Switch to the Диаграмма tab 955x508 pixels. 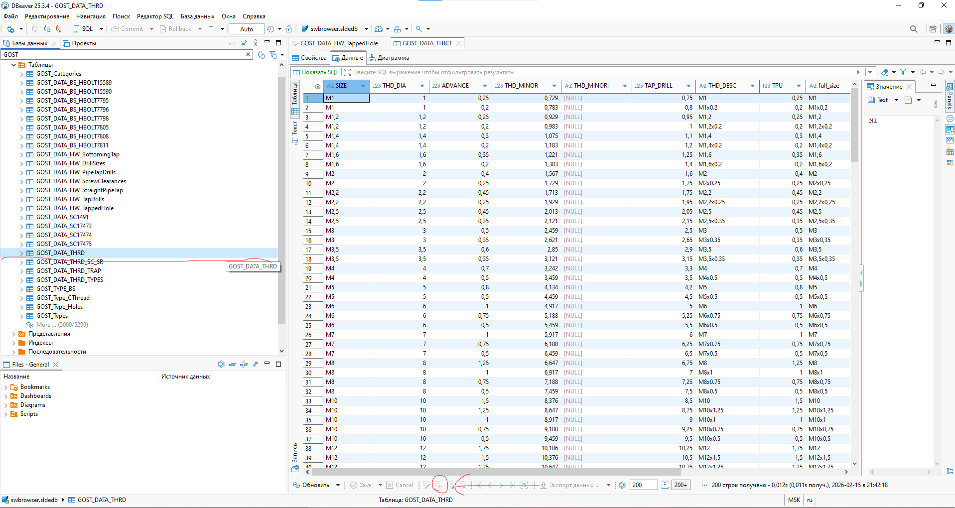(x=389, y=58)
